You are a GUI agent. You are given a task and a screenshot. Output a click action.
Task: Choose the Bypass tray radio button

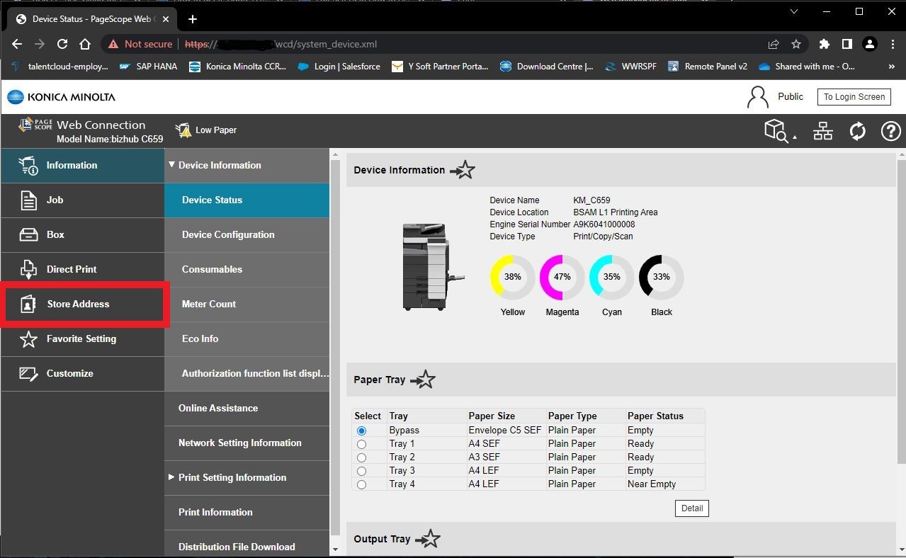[362, 431]
